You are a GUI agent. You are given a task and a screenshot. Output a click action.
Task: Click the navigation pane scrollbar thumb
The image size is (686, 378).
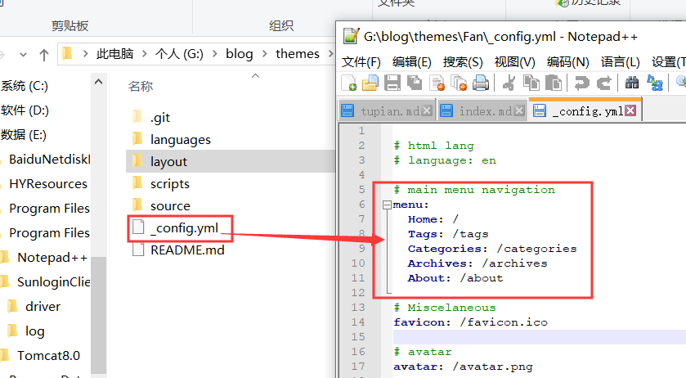98,315
